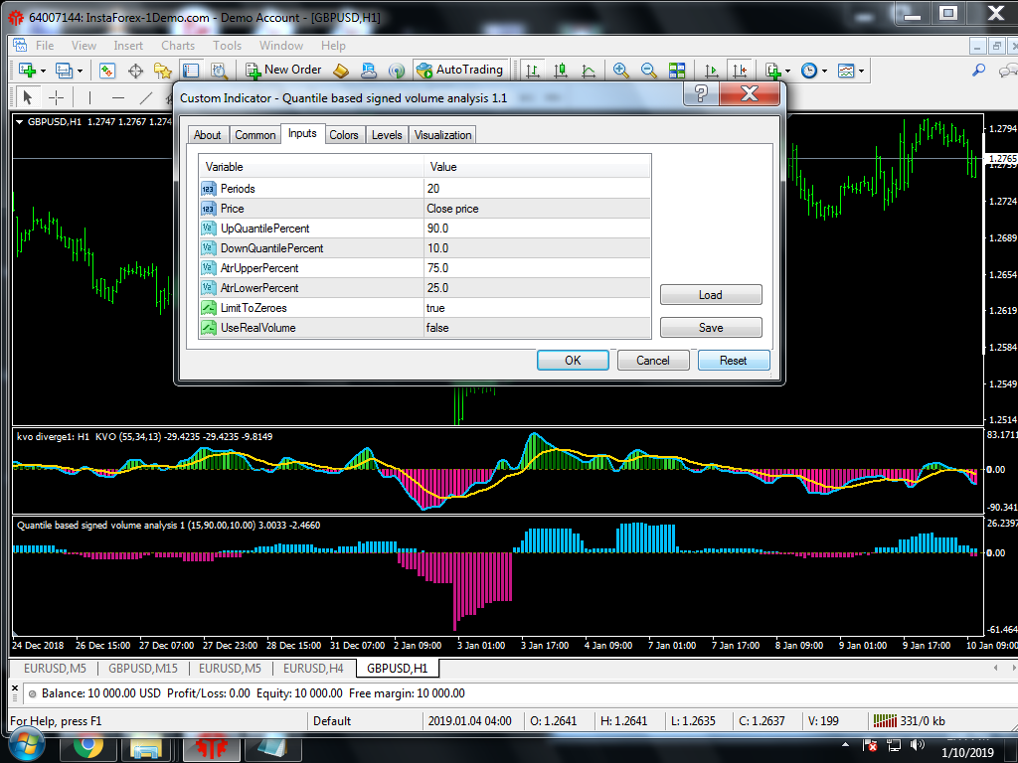
Task: Click OK in the indicator dialog
Action: click(x=573, y=360)
